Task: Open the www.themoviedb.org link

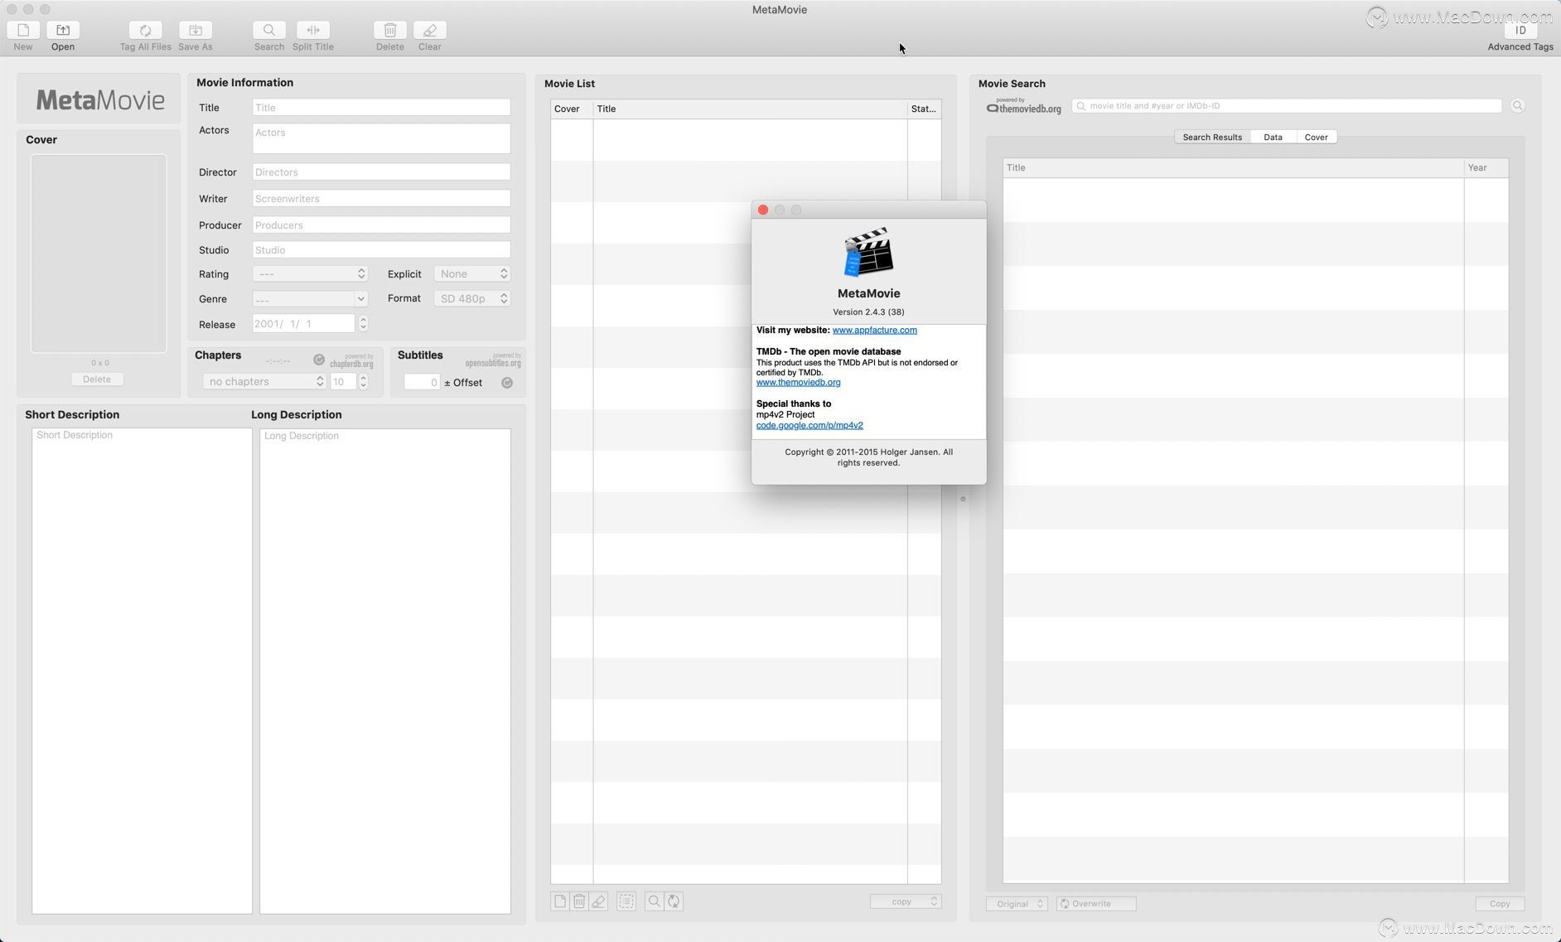Action: click(798, 383)
